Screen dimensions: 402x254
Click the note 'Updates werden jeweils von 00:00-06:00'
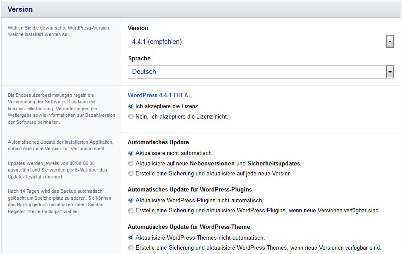pos(58,170)
